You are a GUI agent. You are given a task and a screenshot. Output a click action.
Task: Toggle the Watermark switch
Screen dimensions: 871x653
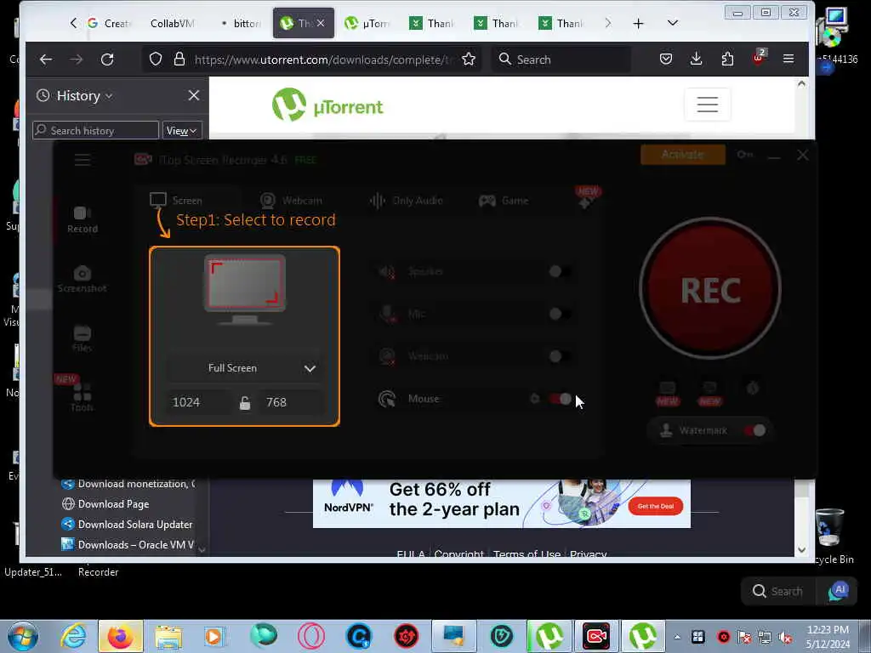(755, 430)
